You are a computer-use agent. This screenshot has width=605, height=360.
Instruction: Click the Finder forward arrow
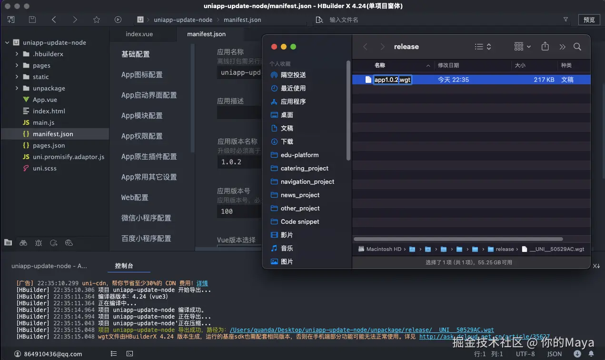tap(382, 47)
